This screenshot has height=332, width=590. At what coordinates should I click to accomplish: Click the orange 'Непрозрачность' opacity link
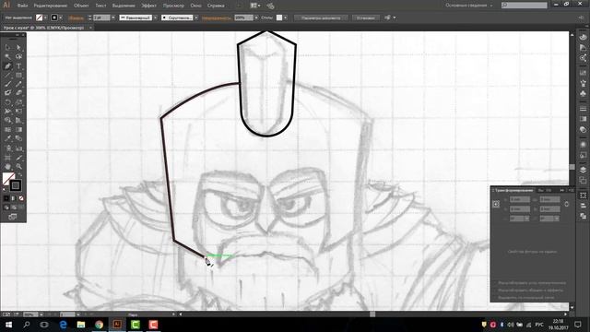tap(217, 18)
